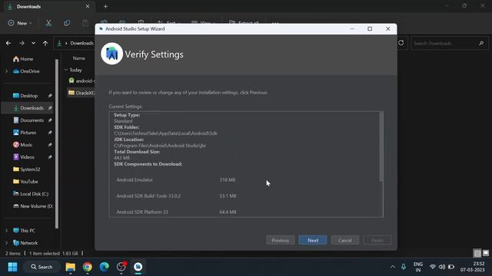Click the Current Settings vertical scrollbar
The height and width of the screenshot is (276, 492).
coord(381,146)
